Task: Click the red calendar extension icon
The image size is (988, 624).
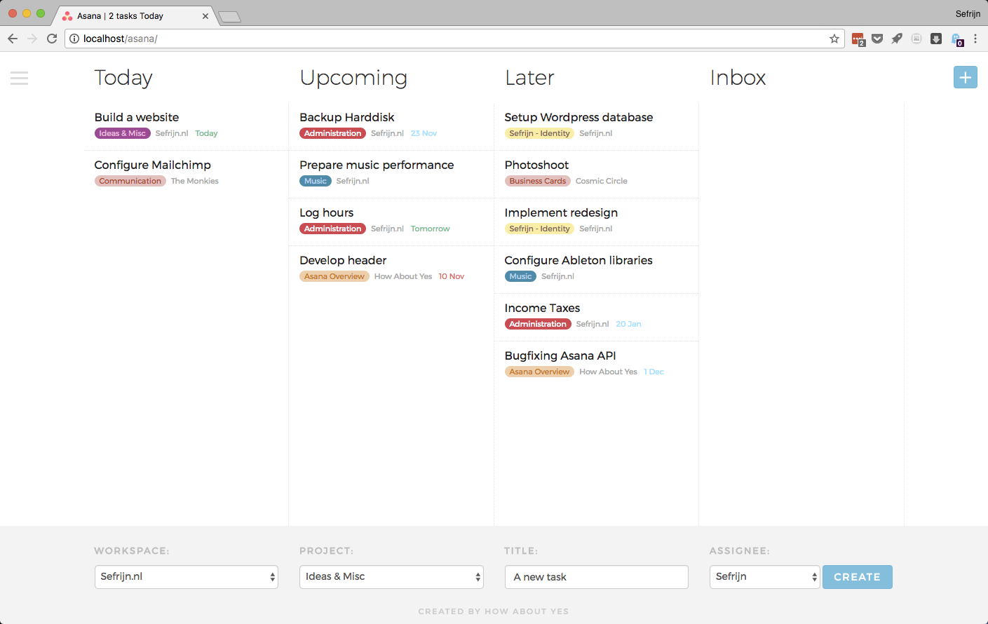Action: point(858,39)
